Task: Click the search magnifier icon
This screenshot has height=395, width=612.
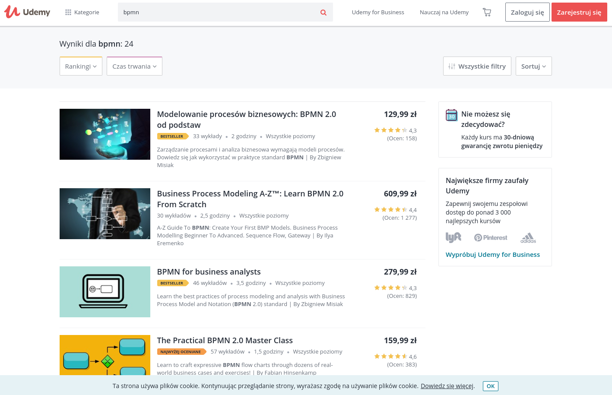Action: coord(323,12)
